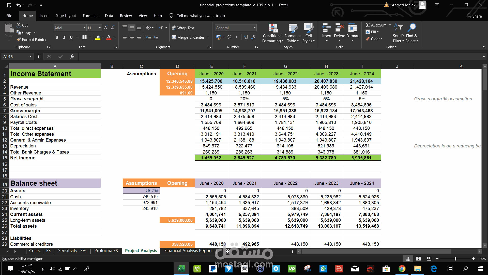Click the Percent Style icon
488x275 pixels.
(x=229, y=37)
